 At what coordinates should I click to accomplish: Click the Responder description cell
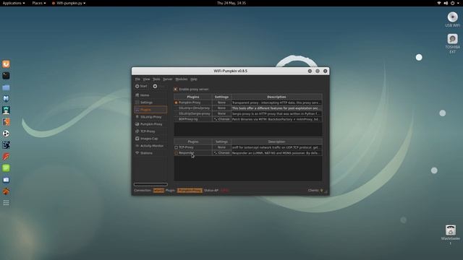point(276,153)
